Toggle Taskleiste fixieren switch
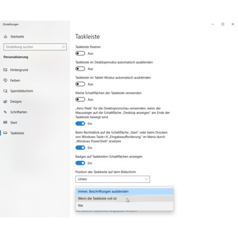Viewport: 238px width, 238px height. click(80, 54)
